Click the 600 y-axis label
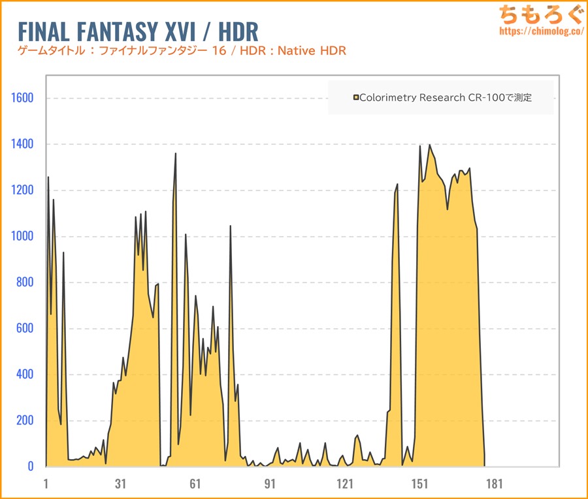Screen dimensions: 588x499 tap(24, 328)
